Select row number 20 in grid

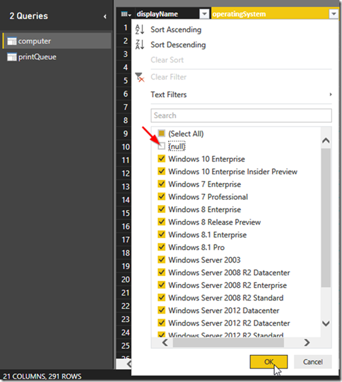click(124, 280)
